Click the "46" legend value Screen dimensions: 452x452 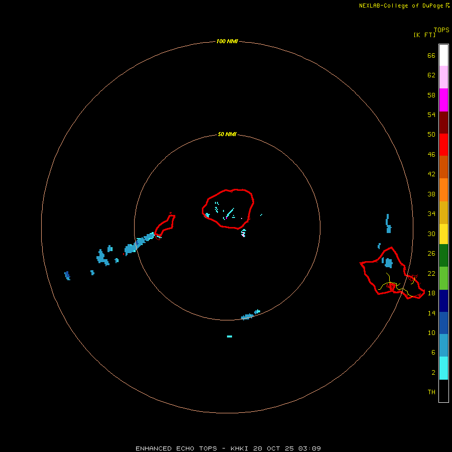431,154
